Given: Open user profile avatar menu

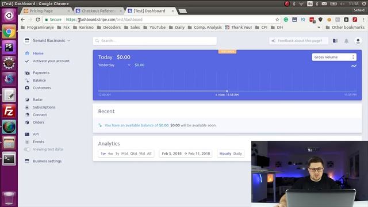Looking at the screenshot, I should pyautogui.click(x=358, y=41).
